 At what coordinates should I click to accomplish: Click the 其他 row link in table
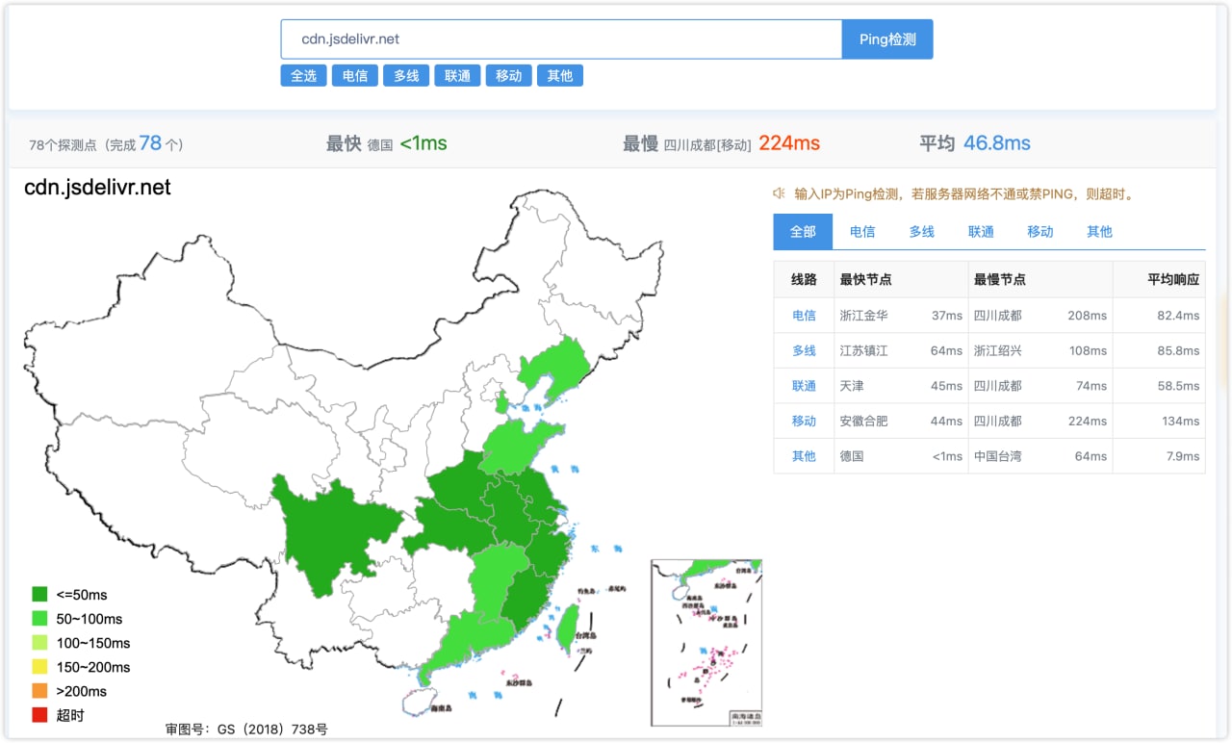click(804, 456)
